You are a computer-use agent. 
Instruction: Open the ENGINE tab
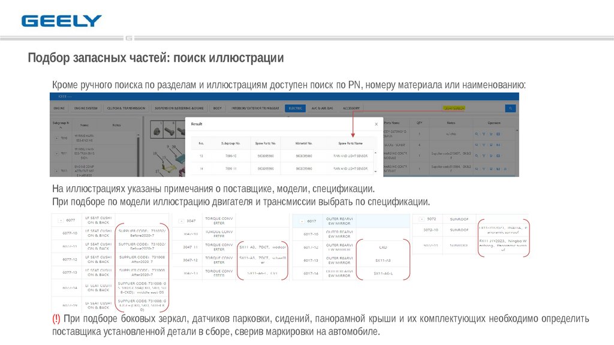pyautogui.click(x=59, y=108)
